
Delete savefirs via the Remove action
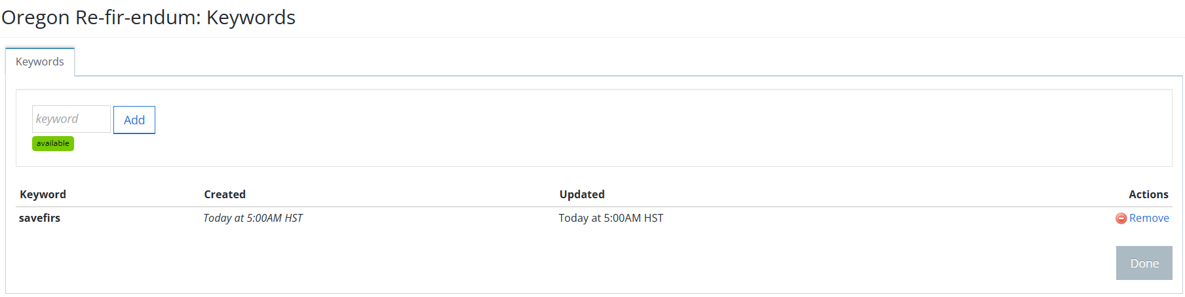coord(1148,218)
